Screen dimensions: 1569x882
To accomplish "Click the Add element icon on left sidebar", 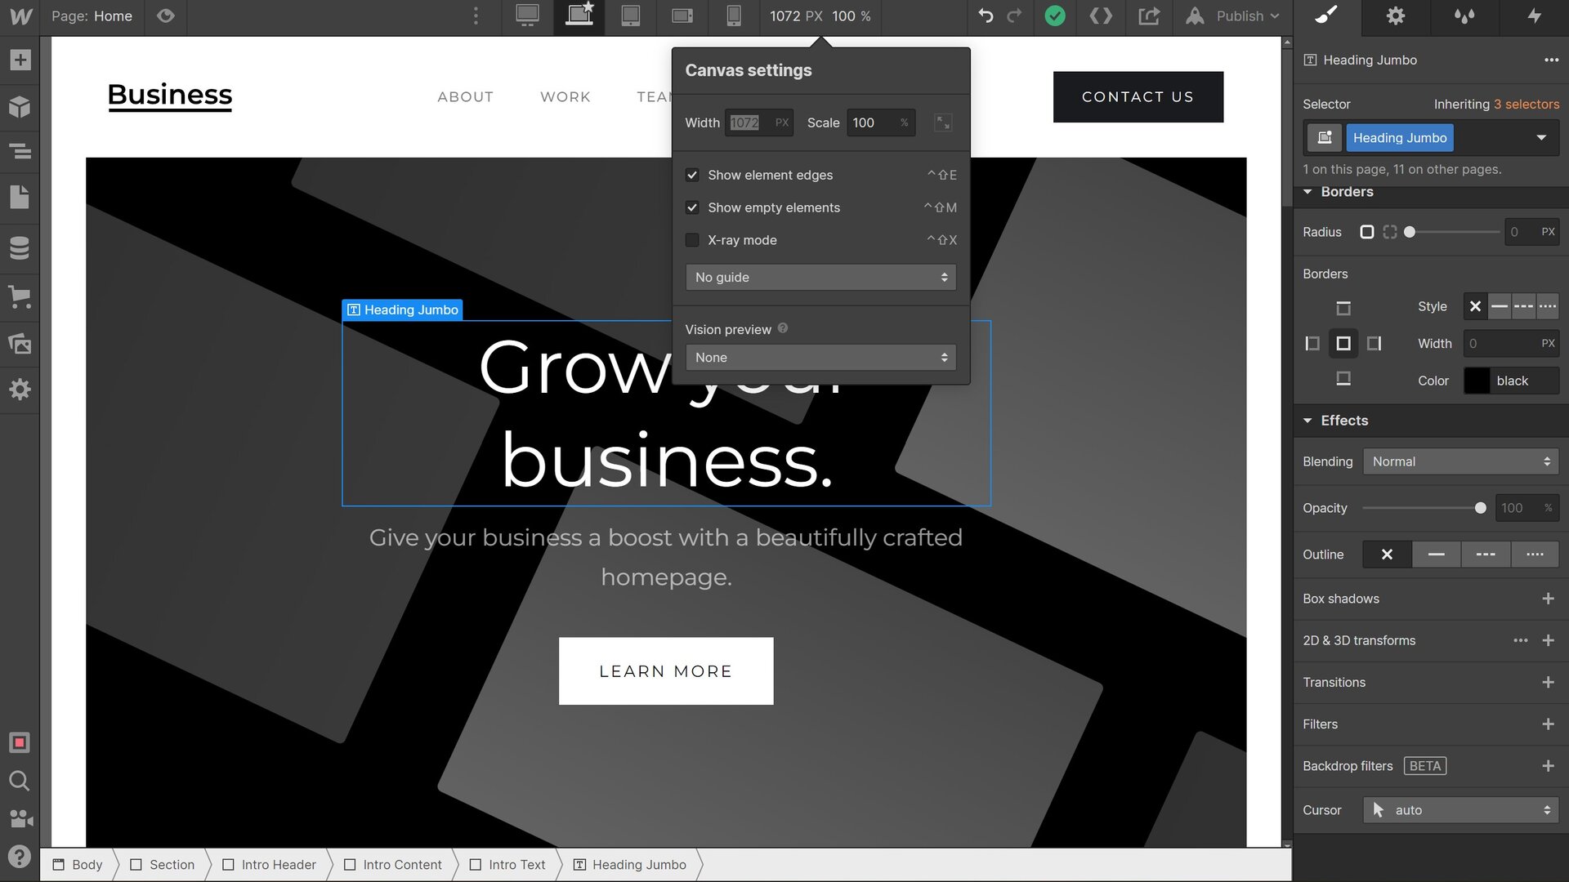I will tap(20, 60).
